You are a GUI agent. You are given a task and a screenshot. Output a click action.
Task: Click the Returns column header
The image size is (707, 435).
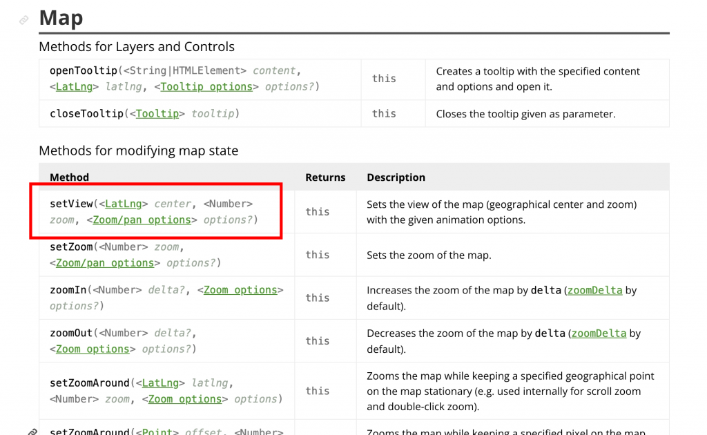(325, 177)
